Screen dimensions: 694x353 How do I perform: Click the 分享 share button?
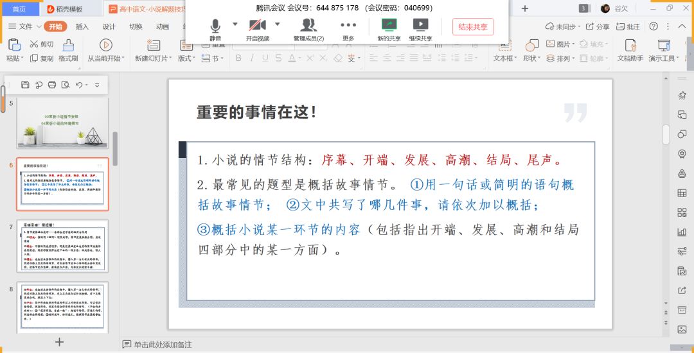point(597,27)
